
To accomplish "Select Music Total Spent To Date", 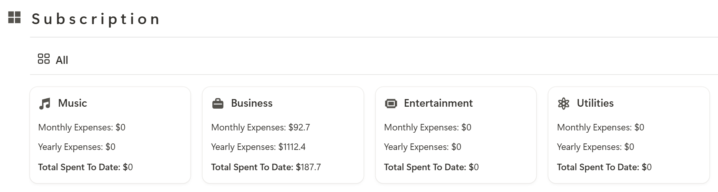I will click(x=86, y=167).
